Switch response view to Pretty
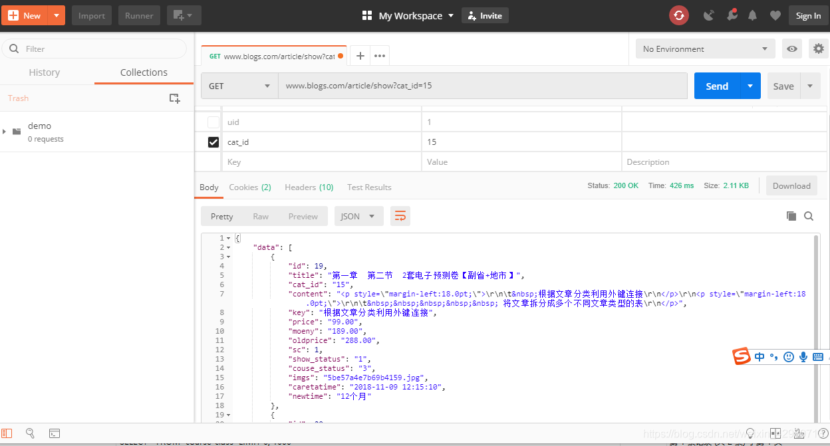 (222, 216)
